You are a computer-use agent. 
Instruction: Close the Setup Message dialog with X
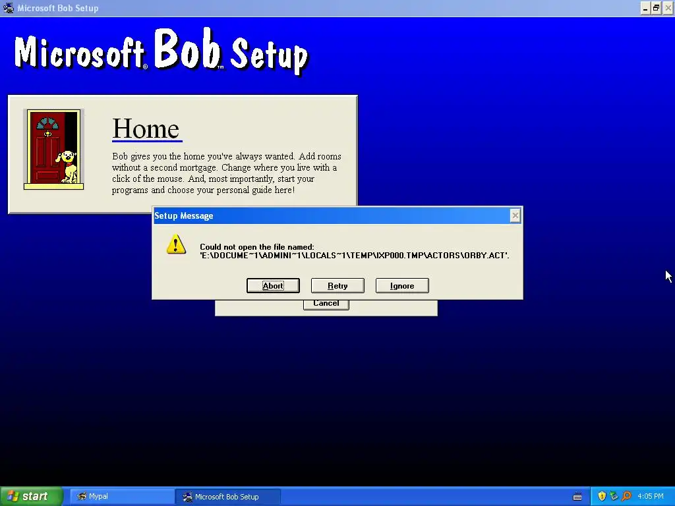515,215
